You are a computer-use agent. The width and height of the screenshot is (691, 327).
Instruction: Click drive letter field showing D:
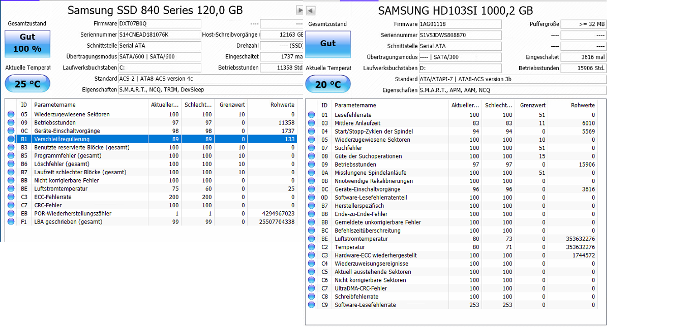[x=460, y=68]
